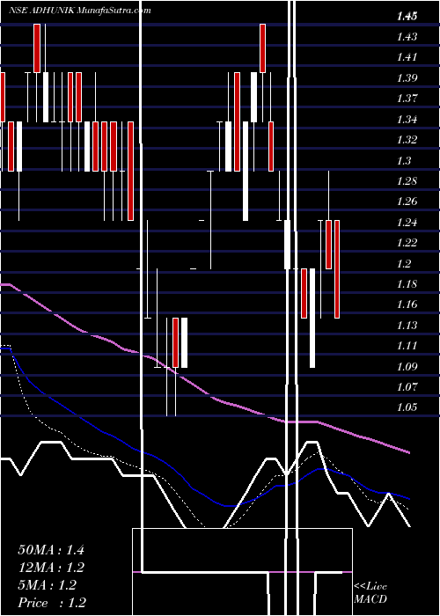This screenshot has width=440, height=616.
Task: Click the 1.41 price axis label
Action: 407,57
